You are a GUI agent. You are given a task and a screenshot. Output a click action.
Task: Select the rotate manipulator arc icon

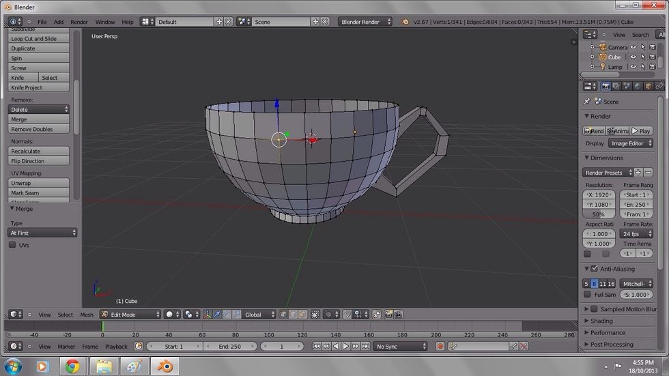coord(227,315)
